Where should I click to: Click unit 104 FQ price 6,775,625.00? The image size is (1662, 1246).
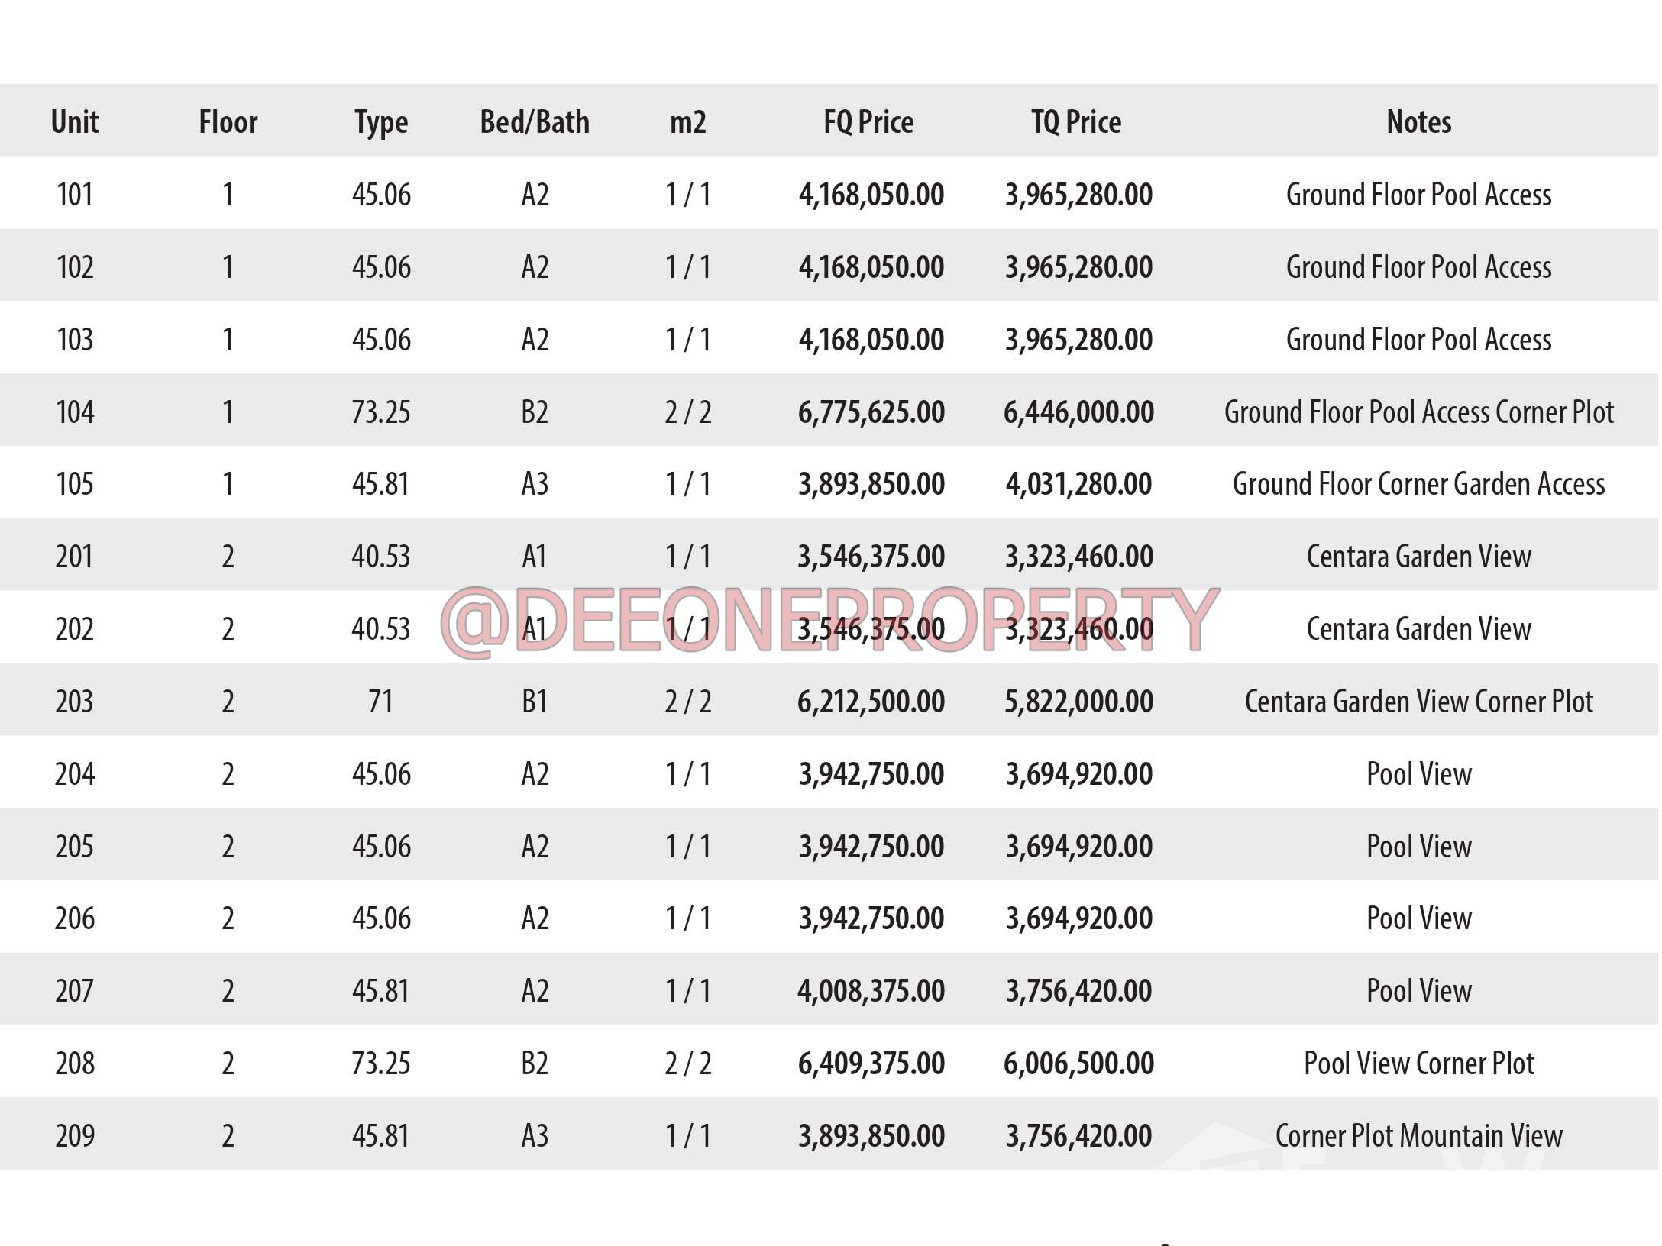(x=871, y=412)
